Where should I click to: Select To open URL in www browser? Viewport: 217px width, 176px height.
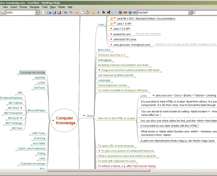click(x=116, y=146)
